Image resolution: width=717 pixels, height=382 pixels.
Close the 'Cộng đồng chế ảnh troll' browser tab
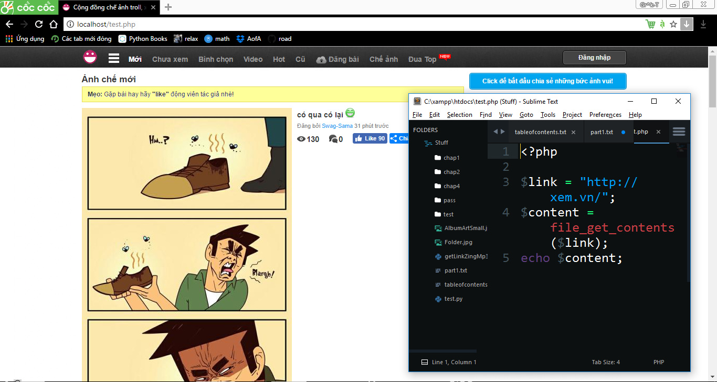click(154, 7)
